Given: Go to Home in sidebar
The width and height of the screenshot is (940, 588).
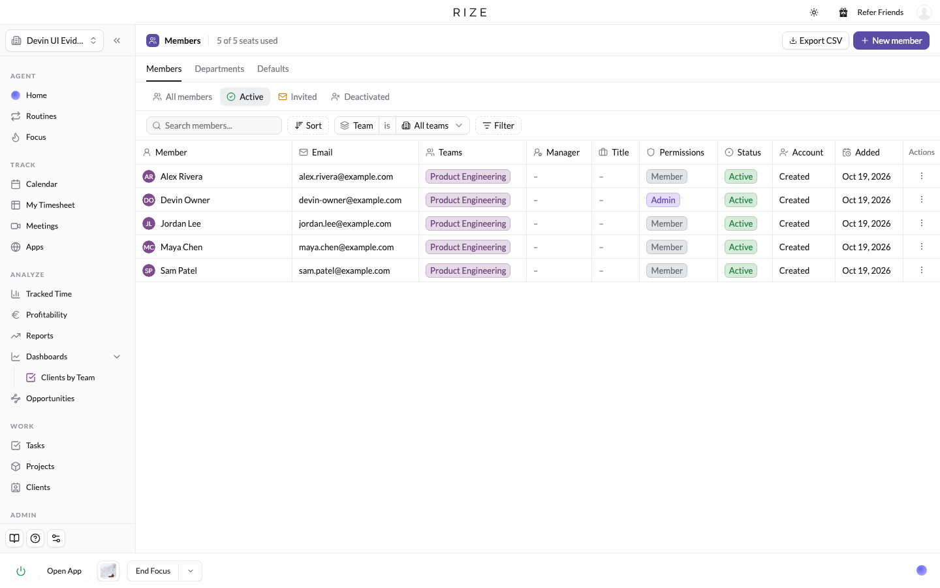Looking at the screenshot, I should point(67,95).
